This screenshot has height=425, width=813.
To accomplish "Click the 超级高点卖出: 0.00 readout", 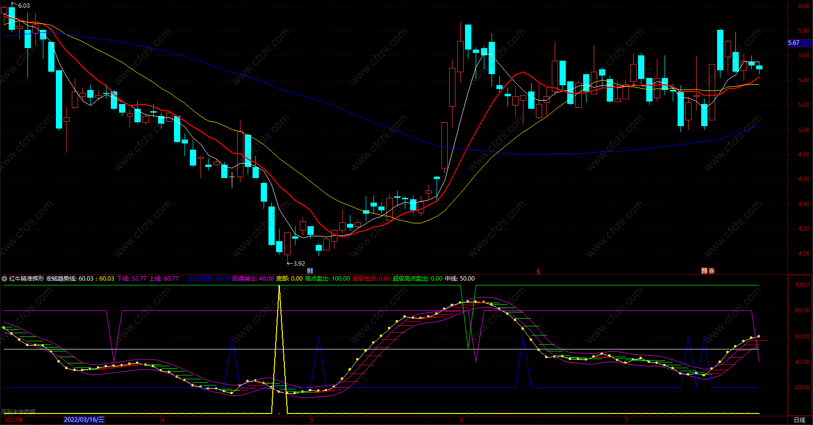I will coord(417,279).
